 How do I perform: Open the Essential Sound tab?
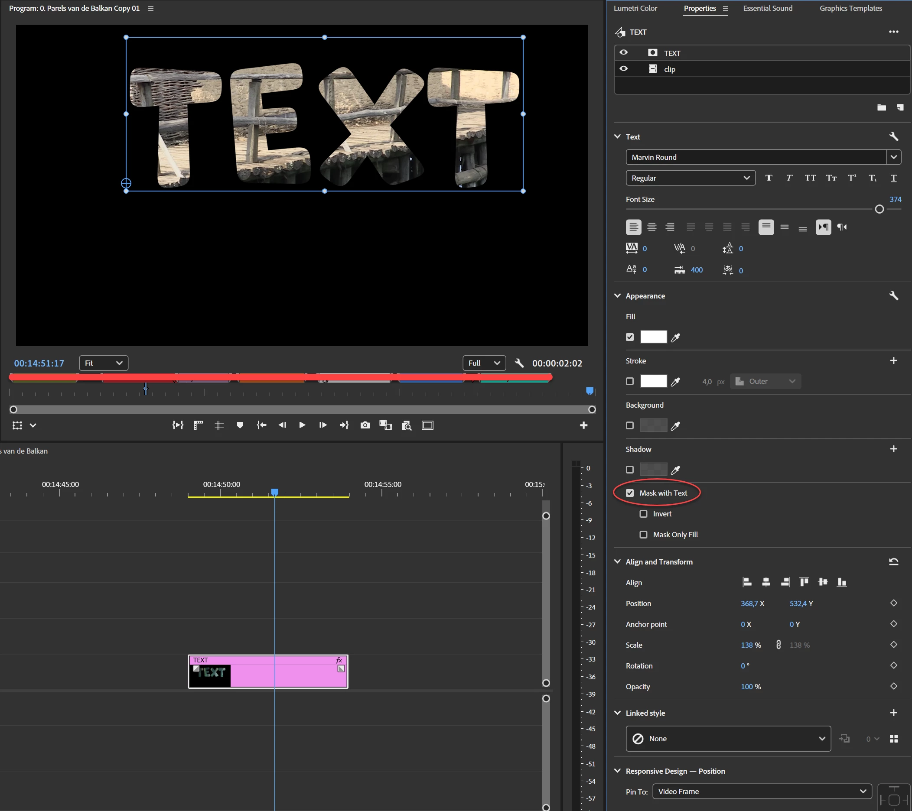click(x=767, y=8)
